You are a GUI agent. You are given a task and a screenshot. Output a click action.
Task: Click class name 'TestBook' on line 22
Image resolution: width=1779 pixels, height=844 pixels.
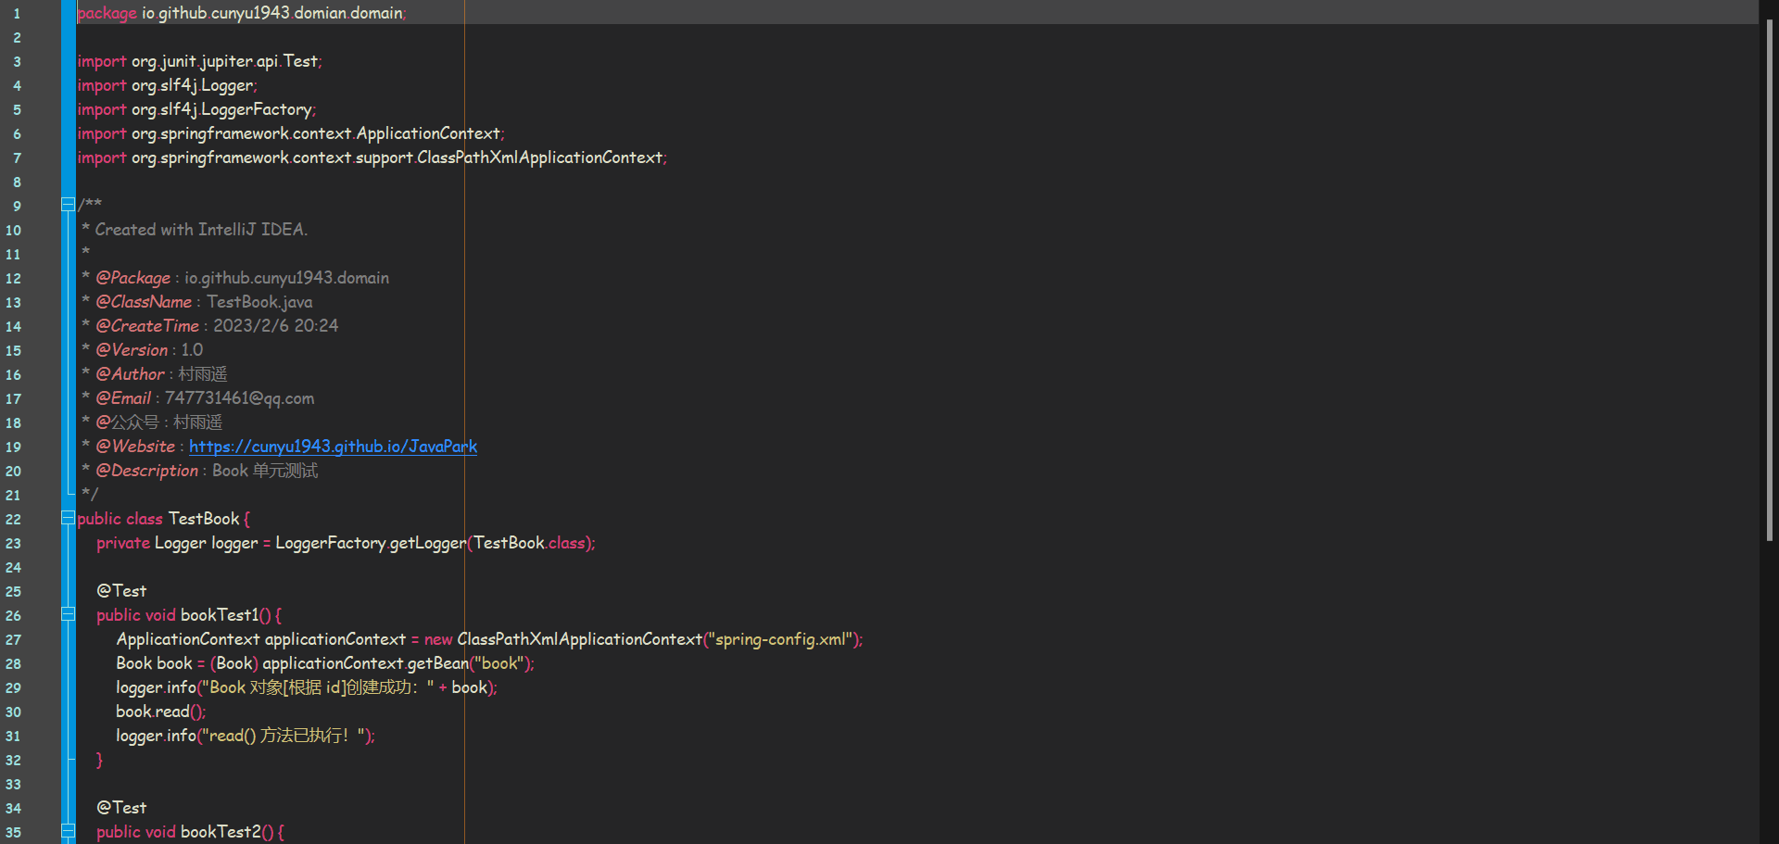pyautogui.click(x=204, y=519)
